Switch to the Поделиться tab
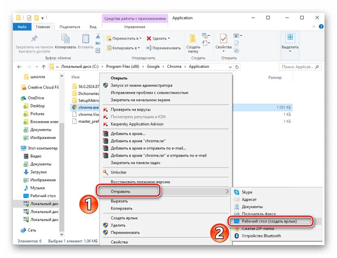 pyautogui.click(x=70, y=27)
